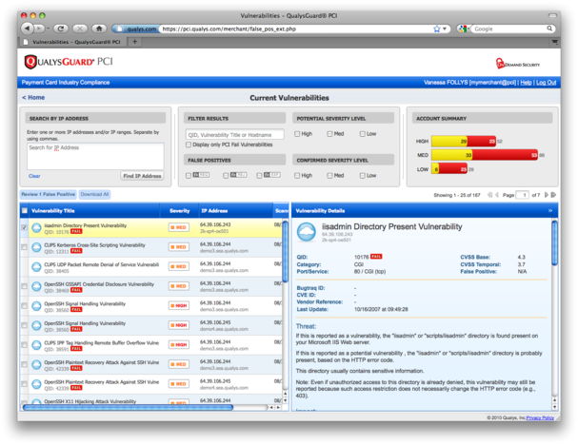Click the Find IP Address button
Viewport: 578px width, 445px height.
point(142,176)
